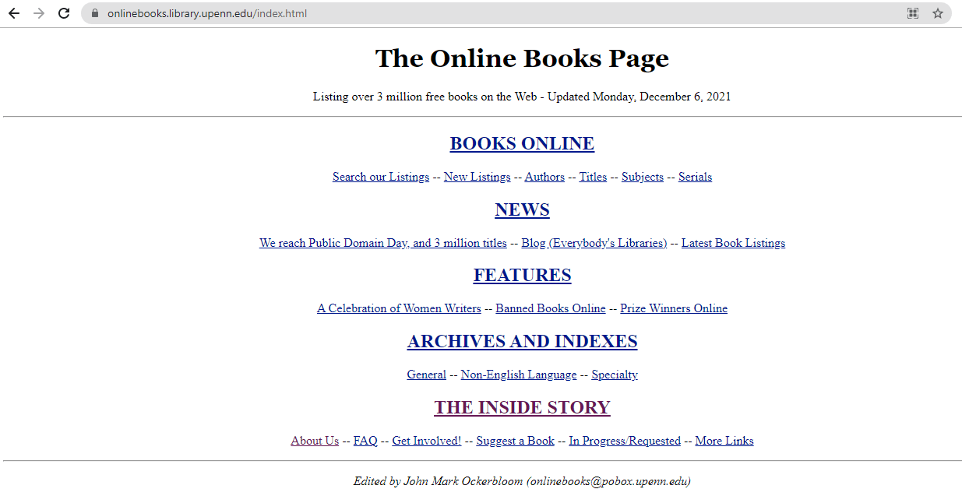Click the 'Edited by John Mark Ockerbloom' footer
This screenshot has height=489, width=962.
(x=522, y=481)
